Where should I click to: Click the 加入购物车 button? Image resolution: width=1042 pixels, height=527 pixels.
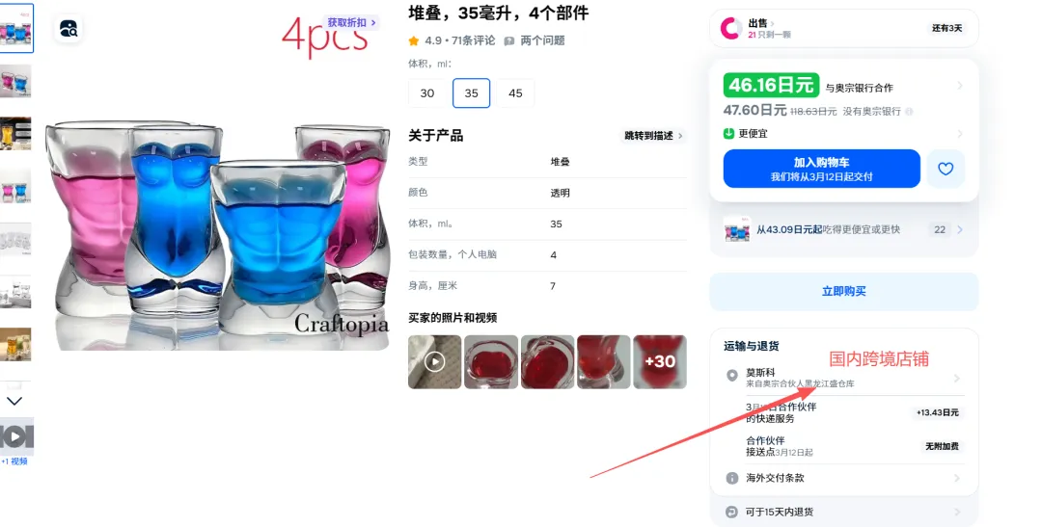[821, 169]
